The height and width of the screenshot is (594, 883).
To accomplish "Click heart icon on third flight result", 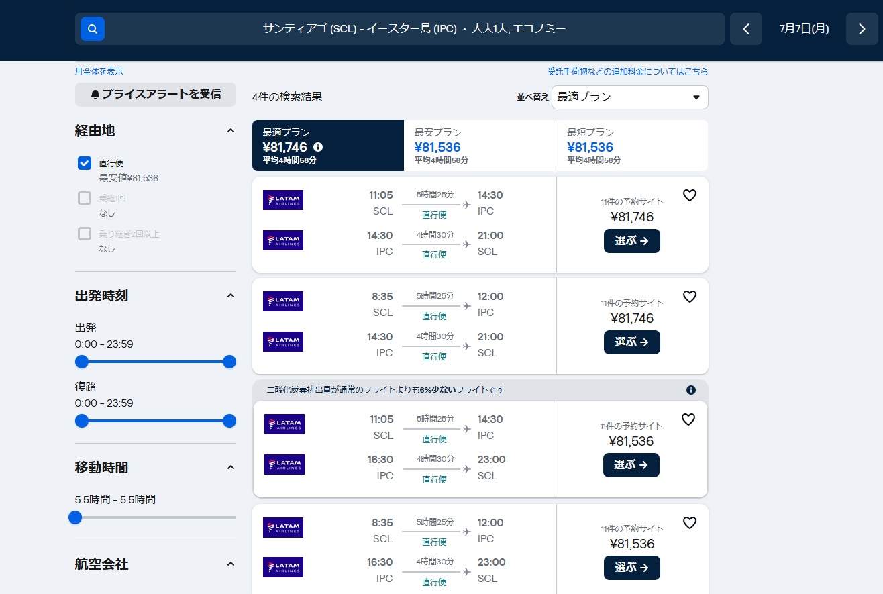I will point(688,419).
